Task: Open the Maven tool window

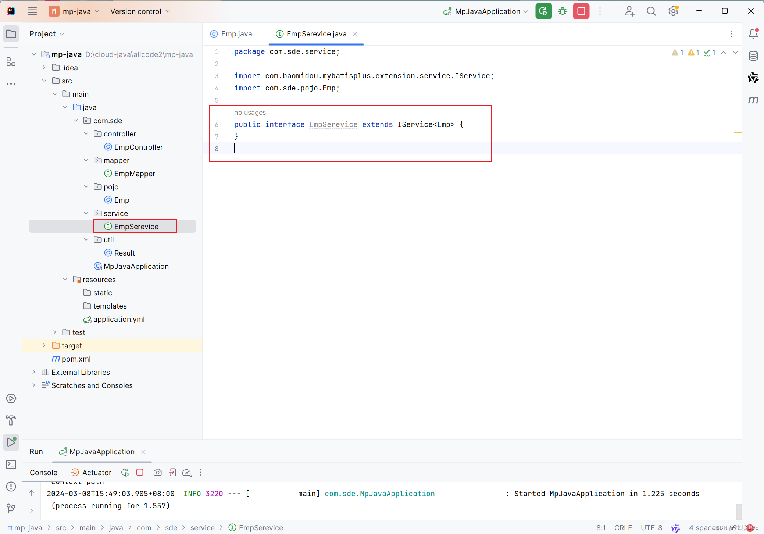Action: (753, 100)
